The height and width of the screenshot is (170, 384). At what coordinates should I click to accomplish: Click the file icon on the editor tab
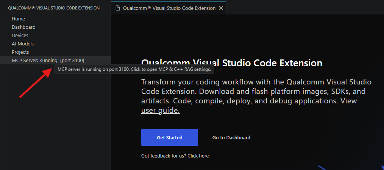118,8
